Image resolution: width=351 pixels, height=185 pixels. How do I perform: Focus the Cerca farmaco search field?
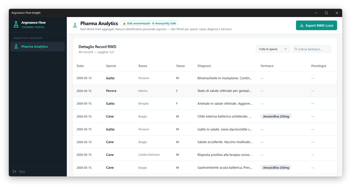click(x=313, y=49)
